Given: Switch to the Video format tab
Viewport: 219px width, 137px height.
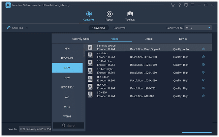Looking at the screenshot, I should 115,39.
